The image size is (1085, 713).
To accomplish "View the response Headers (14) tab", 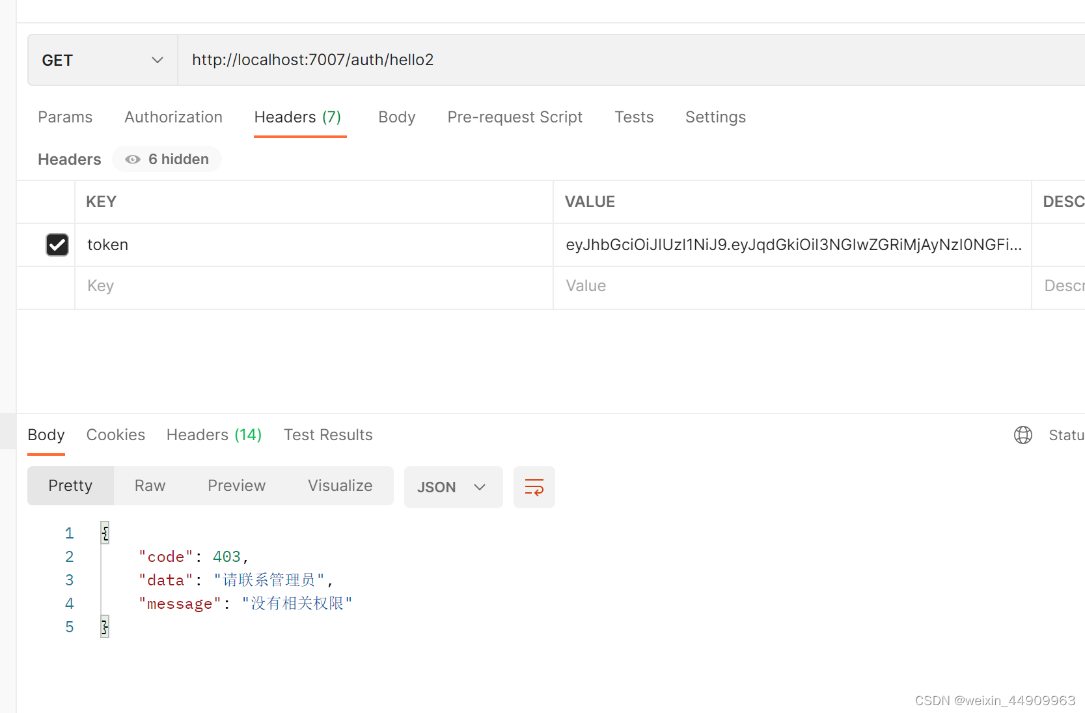I will (x=214, y=435).
